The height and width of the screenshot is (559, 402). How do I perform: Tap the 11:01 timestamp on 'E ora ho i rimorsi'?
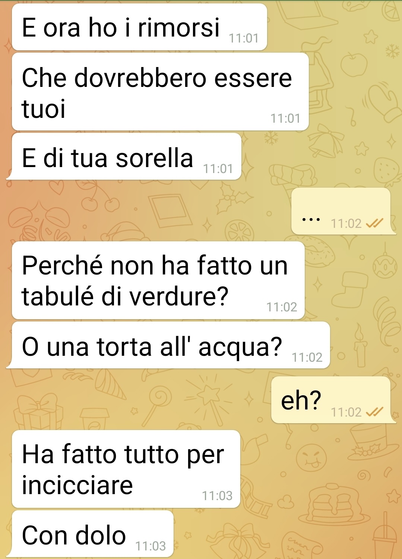244,38
